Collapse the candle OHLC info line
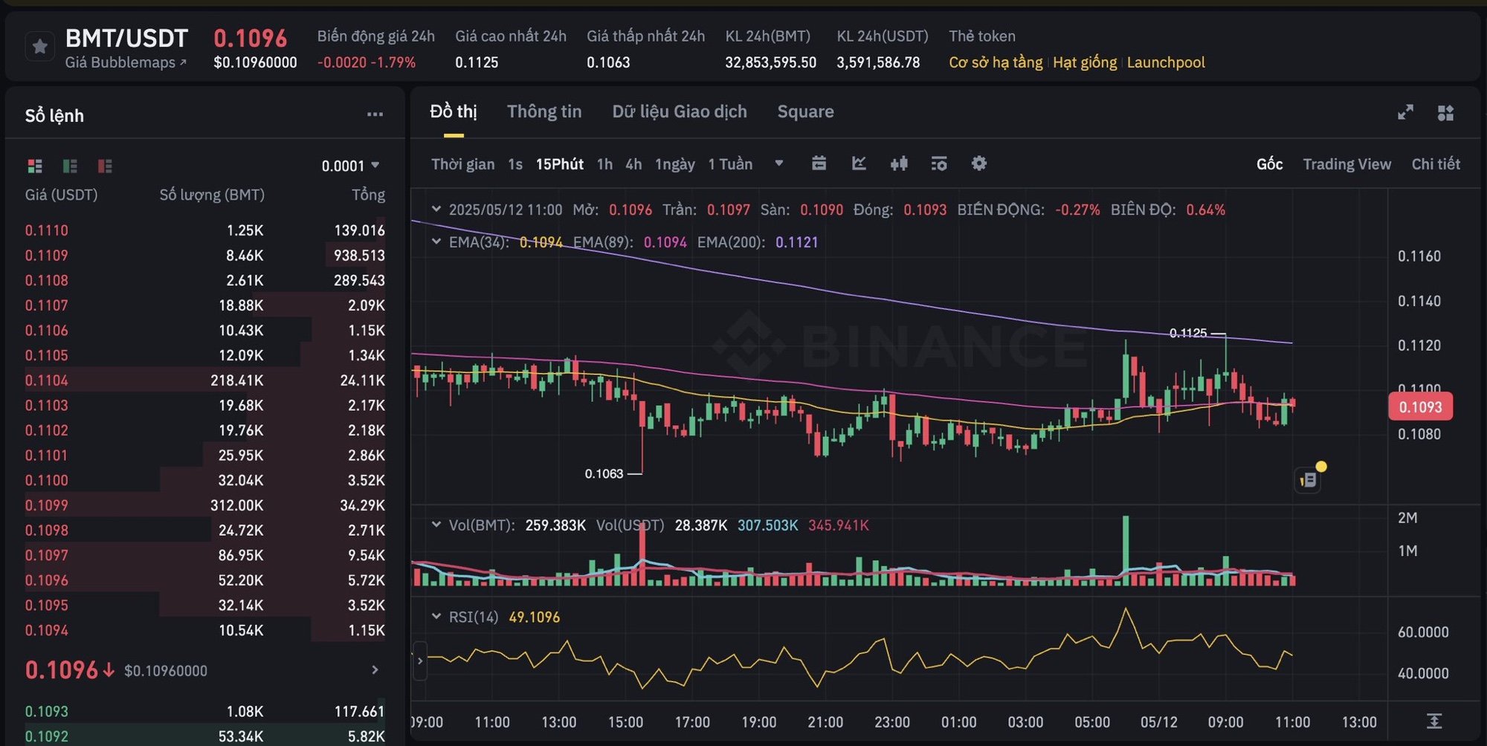The height and width of the screenshot is (746, 1487). coord(436,210)
